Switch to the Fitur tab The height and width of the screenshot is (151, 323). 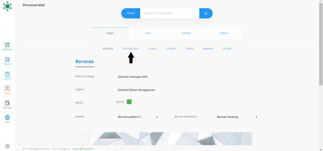148,33
